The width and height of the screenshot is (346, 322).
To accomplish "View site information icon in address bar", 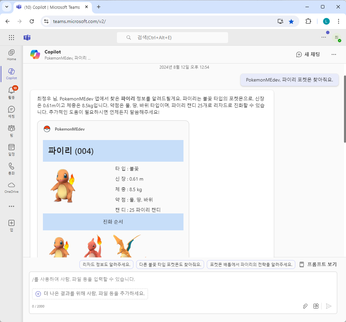I will (46, 21).
